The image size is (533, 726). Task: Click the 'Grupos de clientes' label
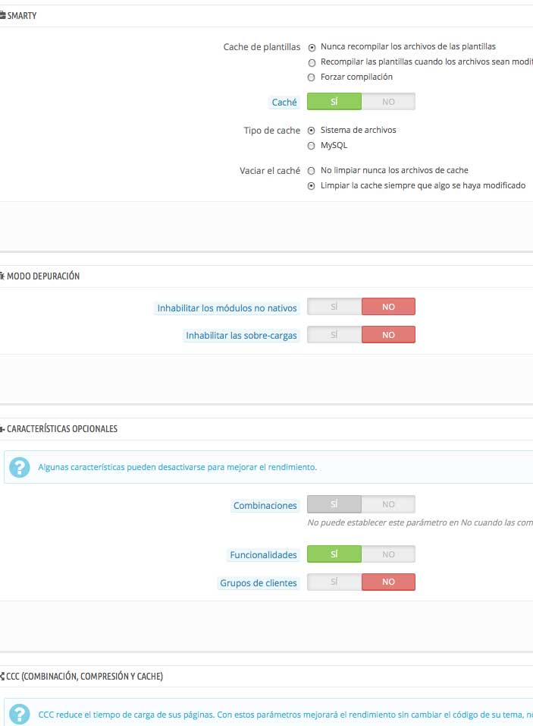coord(259,583)
